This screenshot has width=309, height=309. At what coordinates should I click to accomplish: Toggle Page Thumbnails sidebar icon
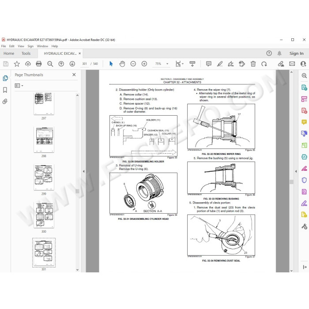[5, 78]
